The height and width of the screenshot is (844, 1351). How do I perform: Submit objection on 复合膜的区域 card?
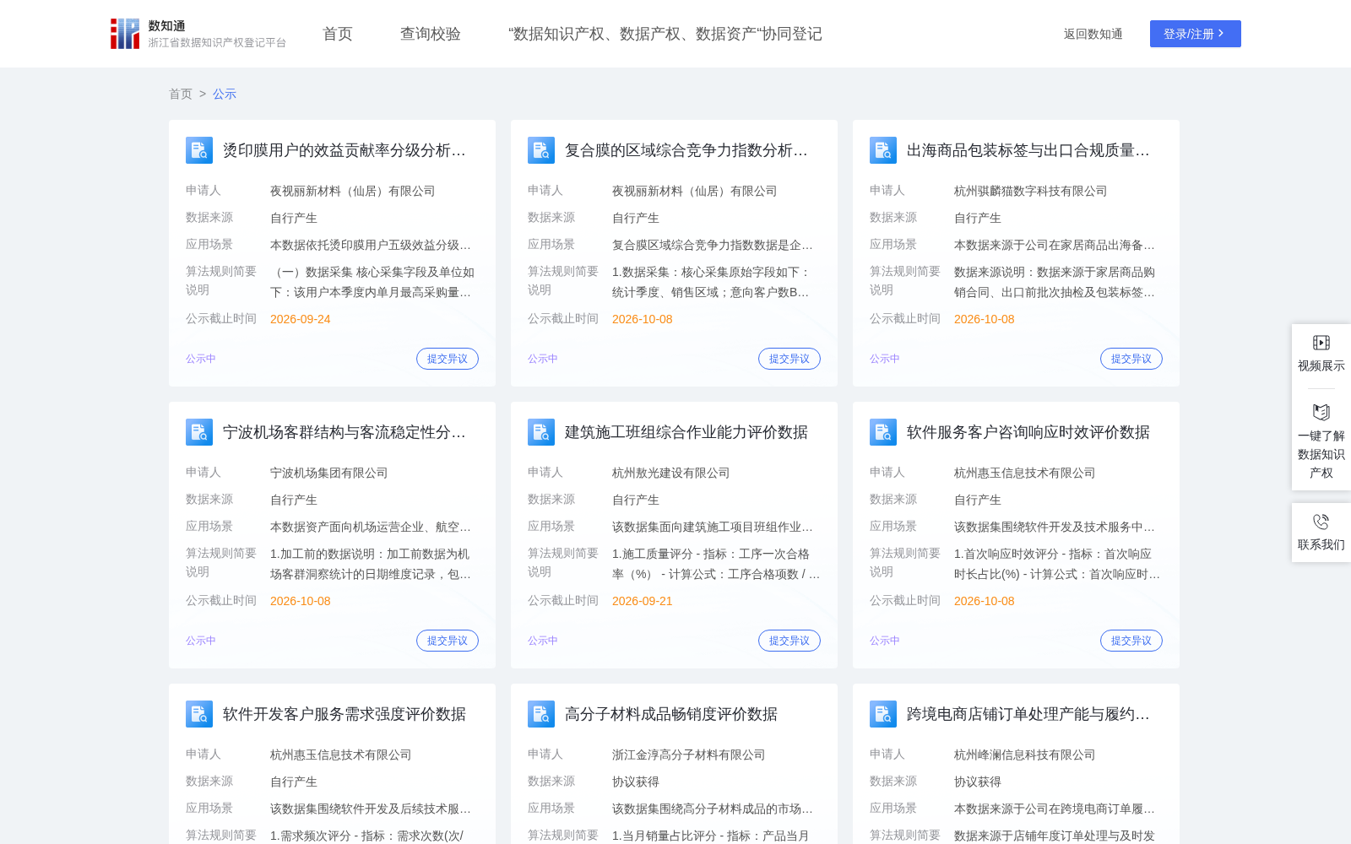(x=789, y=359)
